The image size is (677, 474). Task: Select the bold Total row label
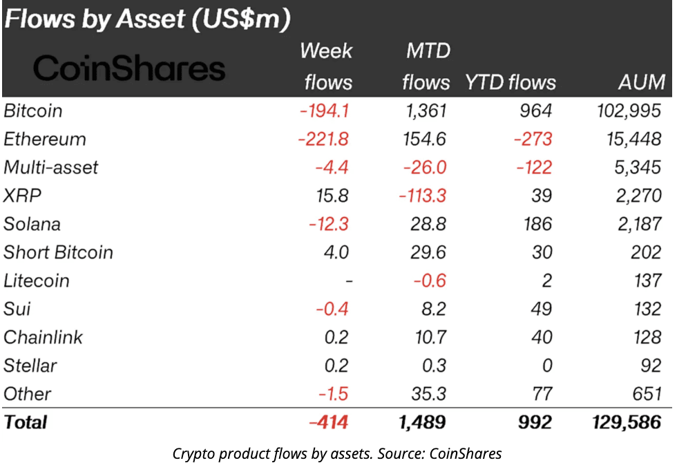[26, 422]
